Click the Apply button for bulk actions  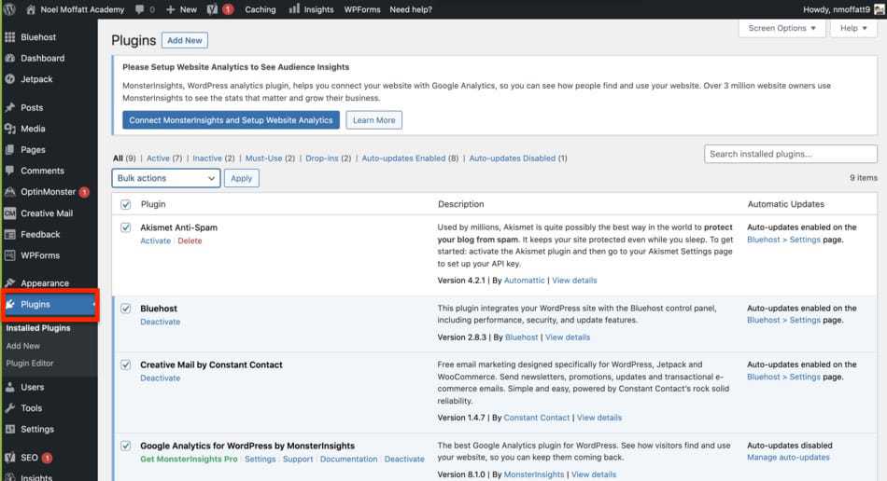click(241, 178)
